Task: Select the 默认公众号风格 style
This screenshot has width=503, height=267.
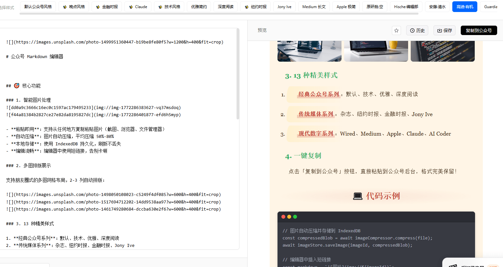Action: coord(38,6)
